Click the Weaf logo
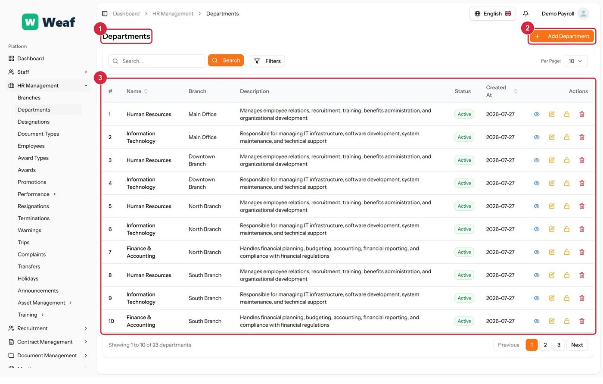Screen dimensions: 603x384 pos(49,22)
